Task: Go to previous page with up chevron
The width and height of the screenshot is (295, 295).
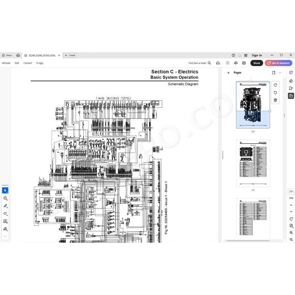Action: click(x=291, y=205)
